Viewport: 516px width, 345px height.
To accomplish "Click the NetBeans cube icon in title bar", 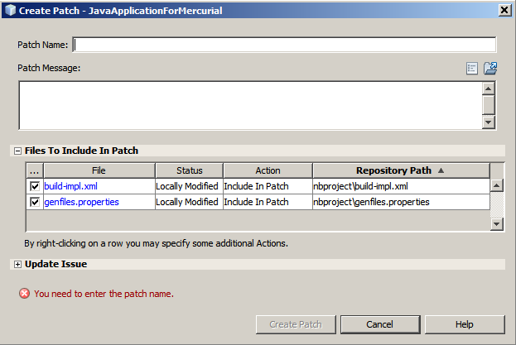I will point(9,9).
